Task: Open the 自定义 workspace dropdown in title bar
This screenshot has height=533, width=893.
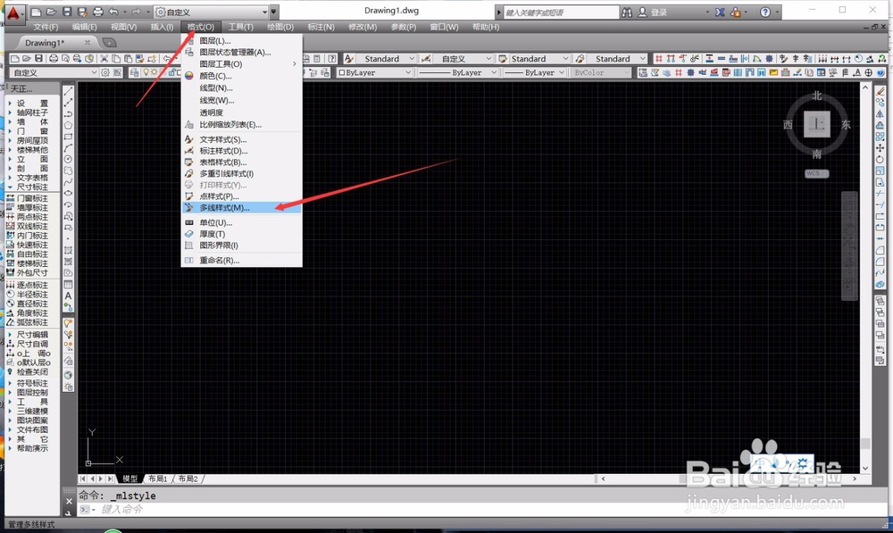Action: pyautogui.click(x=211, y=12)
